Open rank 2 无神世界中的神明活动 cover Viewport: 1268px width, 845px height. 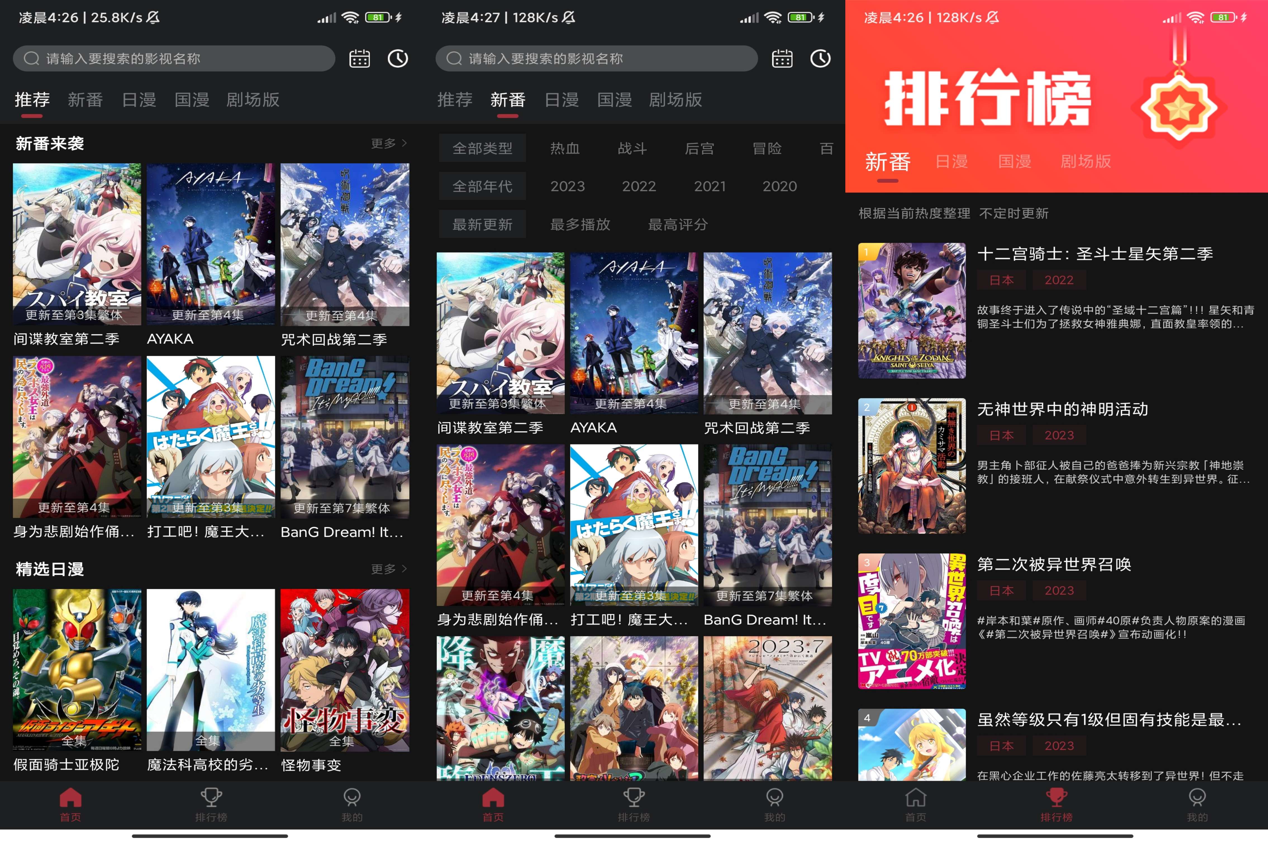click(x=912, y=466)
